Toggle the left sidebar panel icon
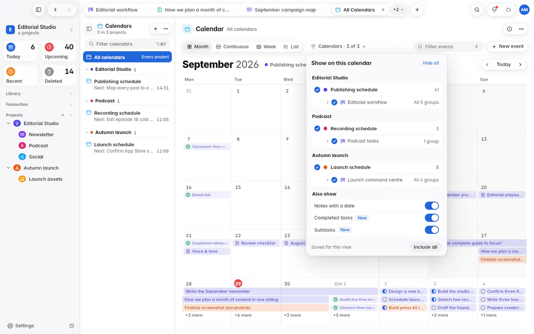Screen dimensions: 534x334 tap(38, 10)
